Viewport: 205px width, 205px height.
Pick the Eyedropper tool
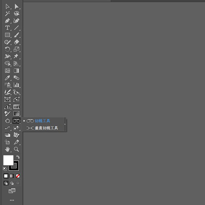coord(7,78)
